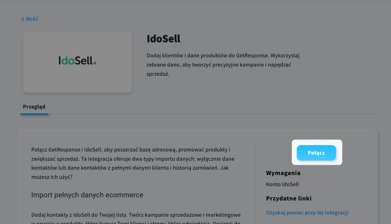Go back via the Wróć link
Image resolution: width=391 pixels, height=224 pixels.
(x=30, y=19)
